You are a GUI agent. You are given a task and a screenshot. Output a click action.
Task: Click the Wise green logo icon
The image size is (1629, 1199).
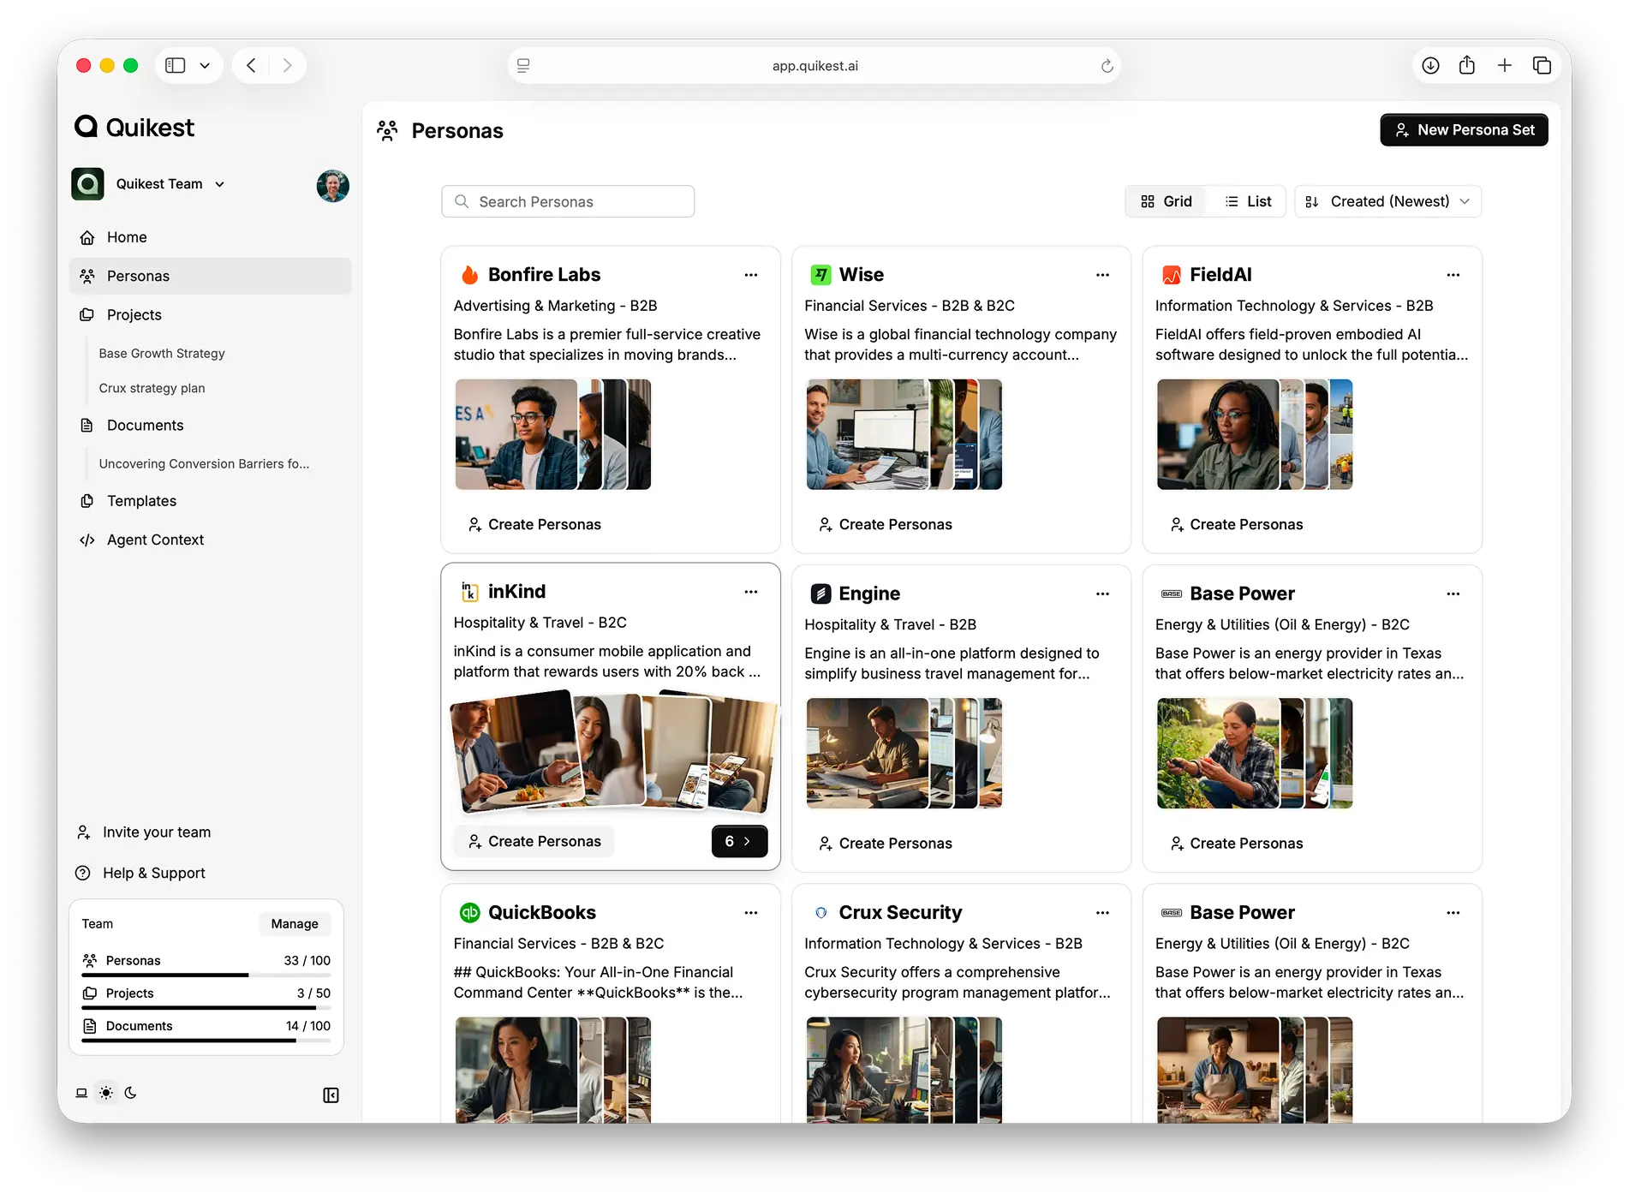point(820,275)
